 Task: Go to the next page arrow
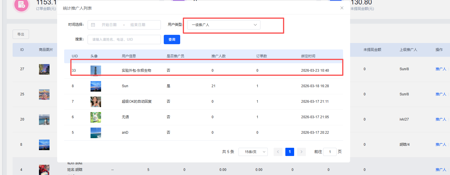(x=301, y=152)
